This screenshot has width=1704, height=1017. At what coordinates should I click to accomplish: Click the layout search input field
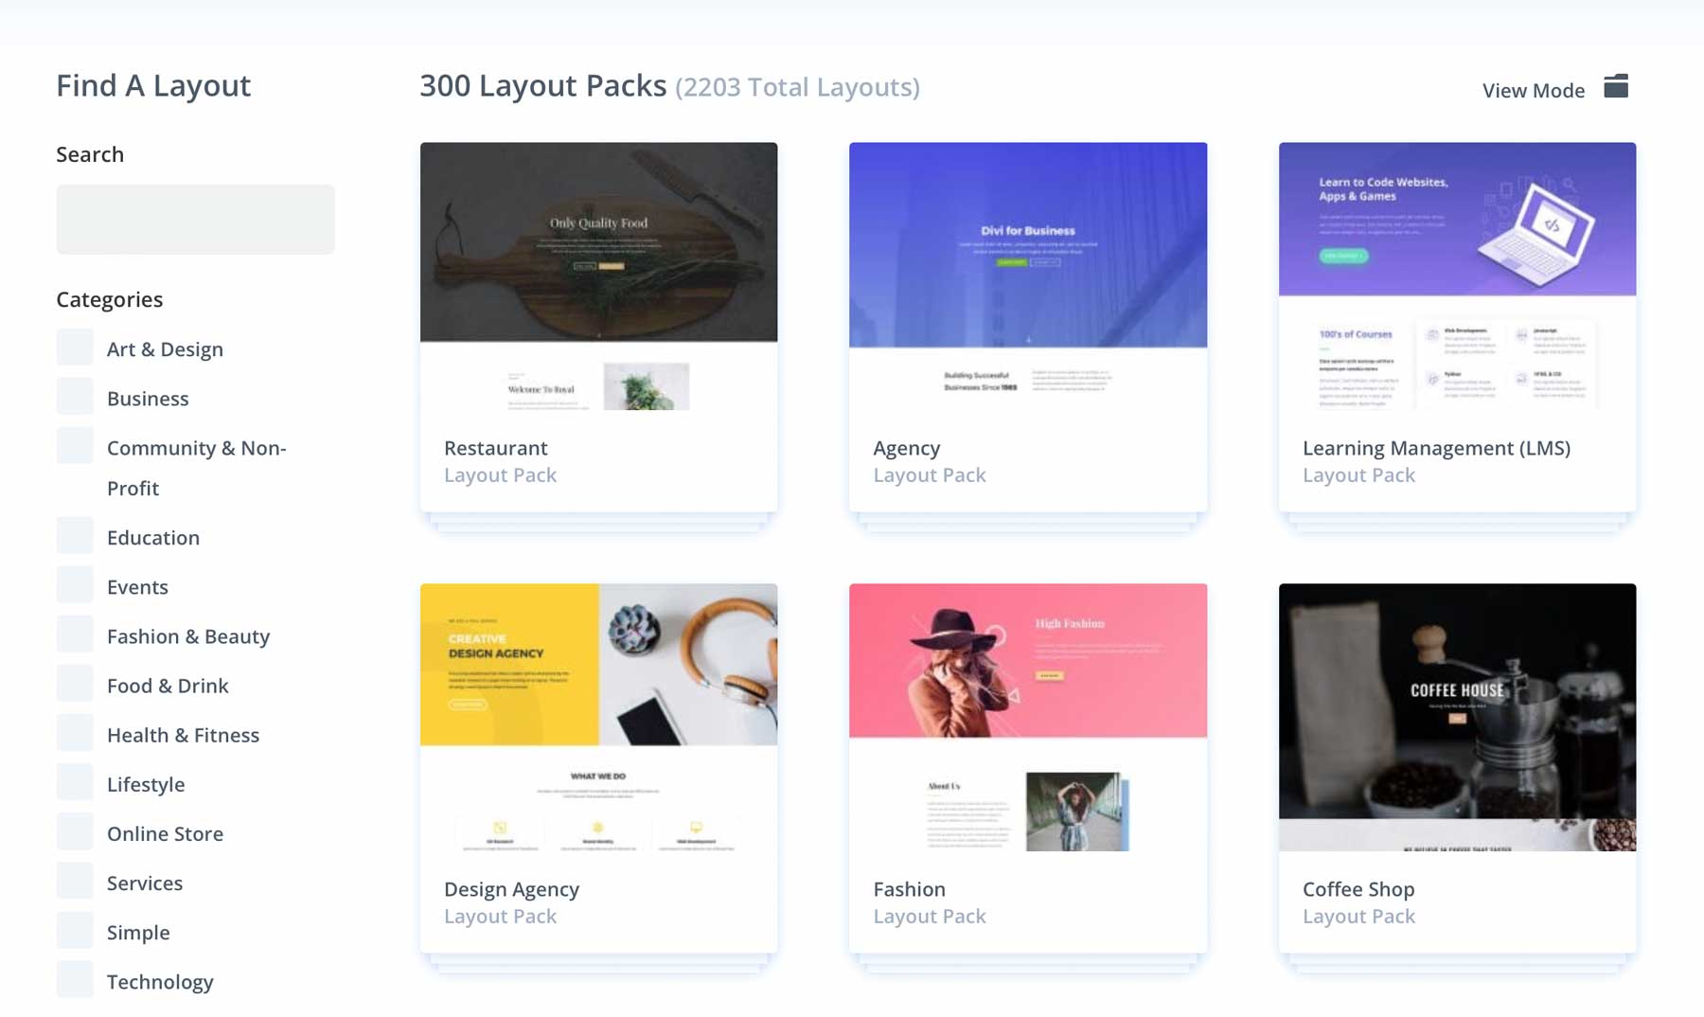195,219
